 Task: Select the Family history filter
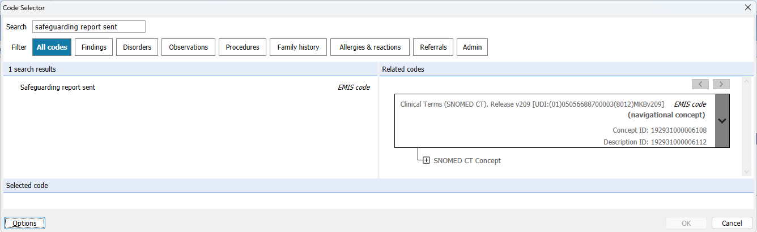click(x=298, y=47)
